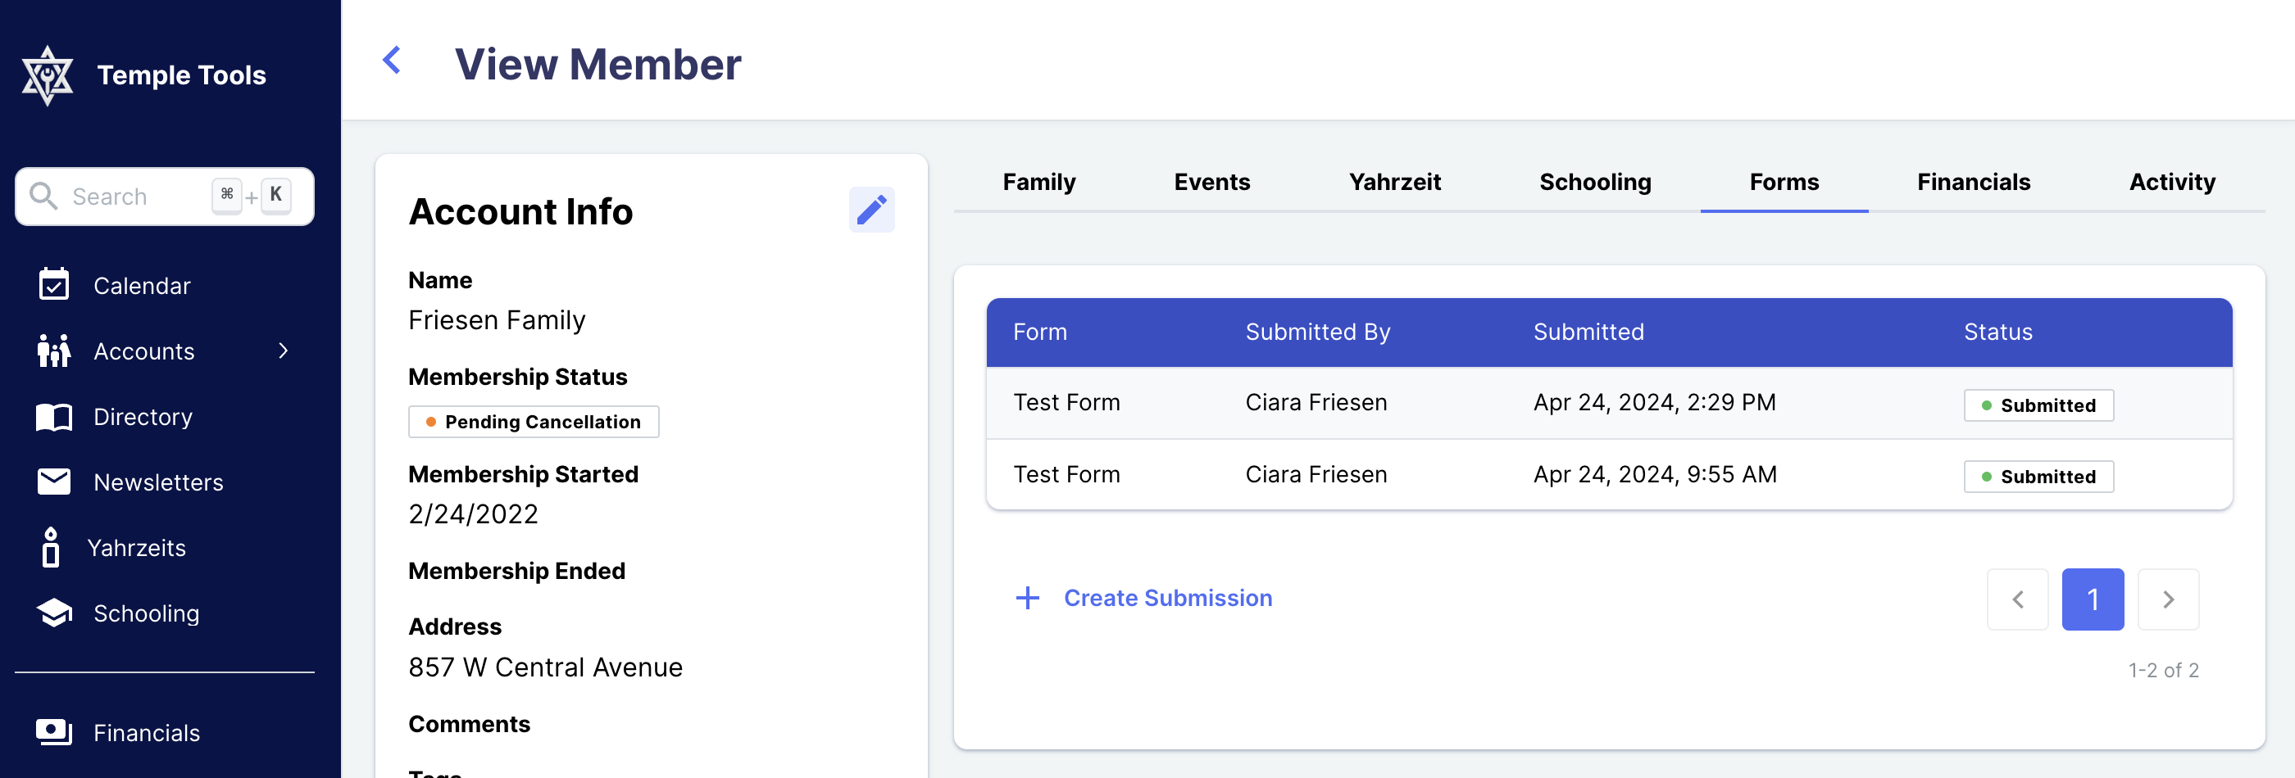Click the previous page chevron

coord(2018,599)
